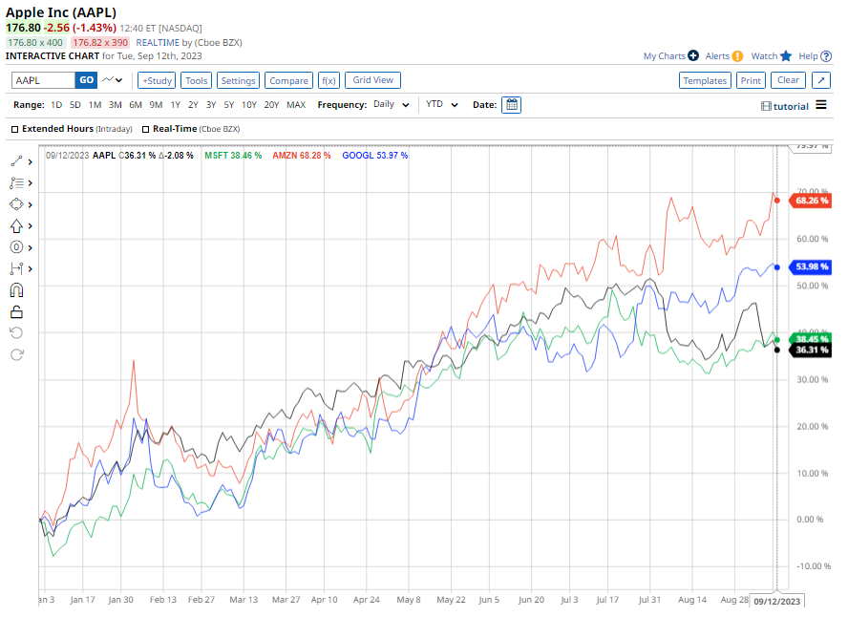Click the black AAPL 36.31% price label

click(810, 350)
